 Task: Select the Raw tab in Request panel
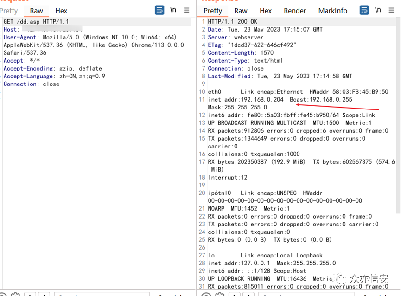coord(37,11)
